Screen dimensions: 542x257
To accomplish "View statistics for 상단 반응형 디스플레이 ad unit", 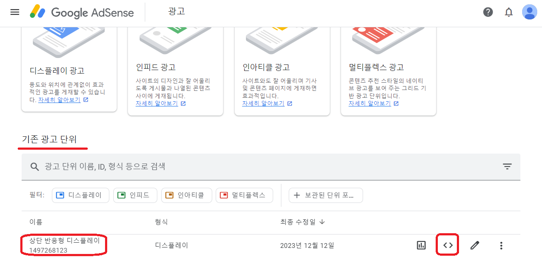I will [x=421, y=244].
